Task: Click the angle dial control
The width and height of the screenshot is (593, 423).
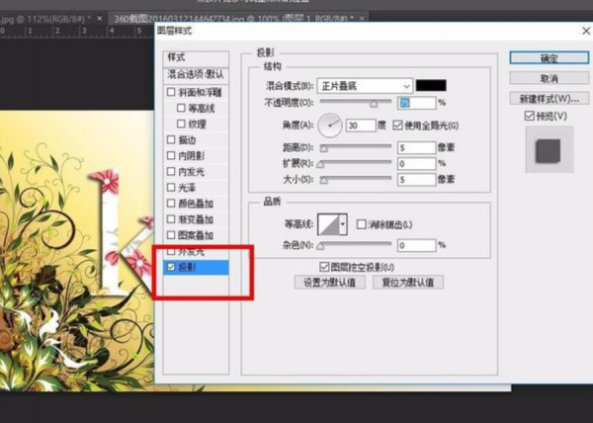Action: click(x=330, y=126)
